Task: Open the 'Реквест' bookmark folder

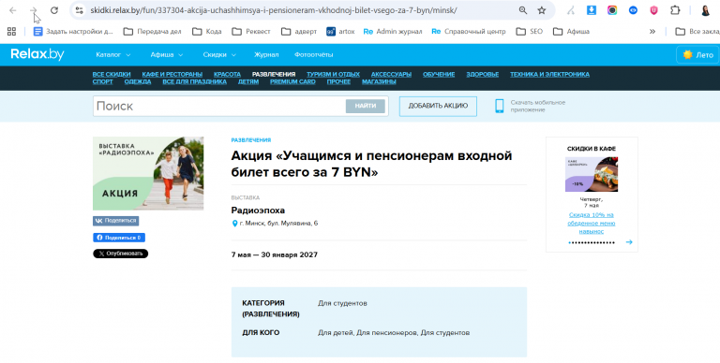Action: click(x=251, y=31)
